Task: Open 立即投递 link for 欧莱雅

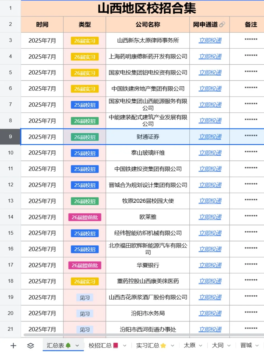Action: [210, 217]
